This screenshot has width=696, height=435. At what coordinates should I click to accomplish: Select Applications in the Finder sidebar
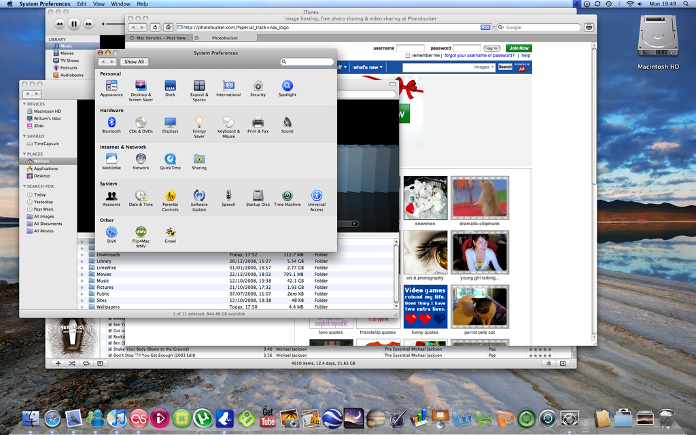click(46, 169)
